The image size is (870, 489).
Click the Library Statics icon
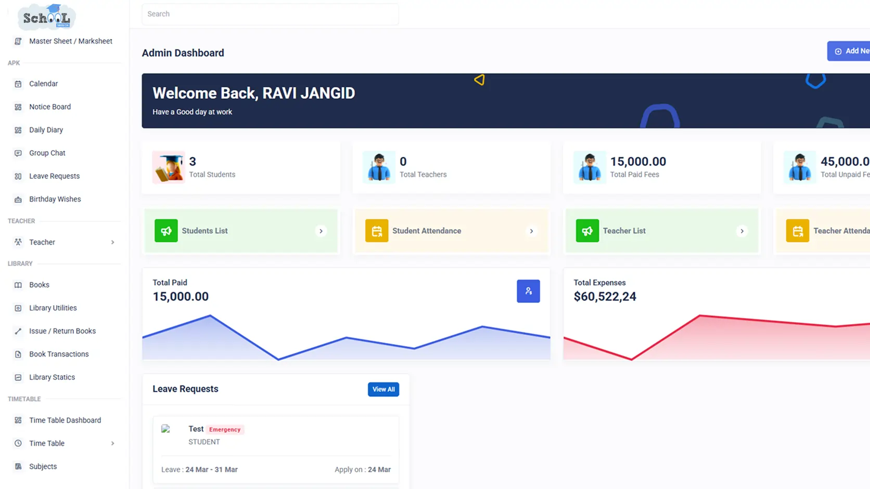[18, 377]
